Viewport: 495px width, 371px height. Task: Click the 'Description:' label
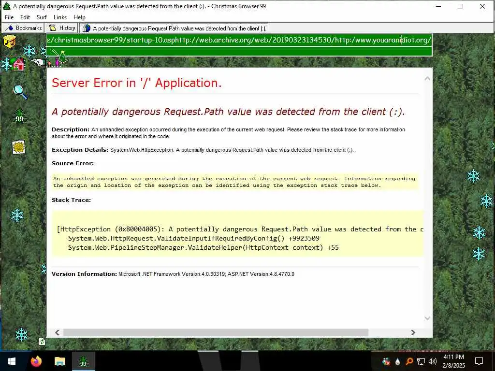[x=71, y=129]
